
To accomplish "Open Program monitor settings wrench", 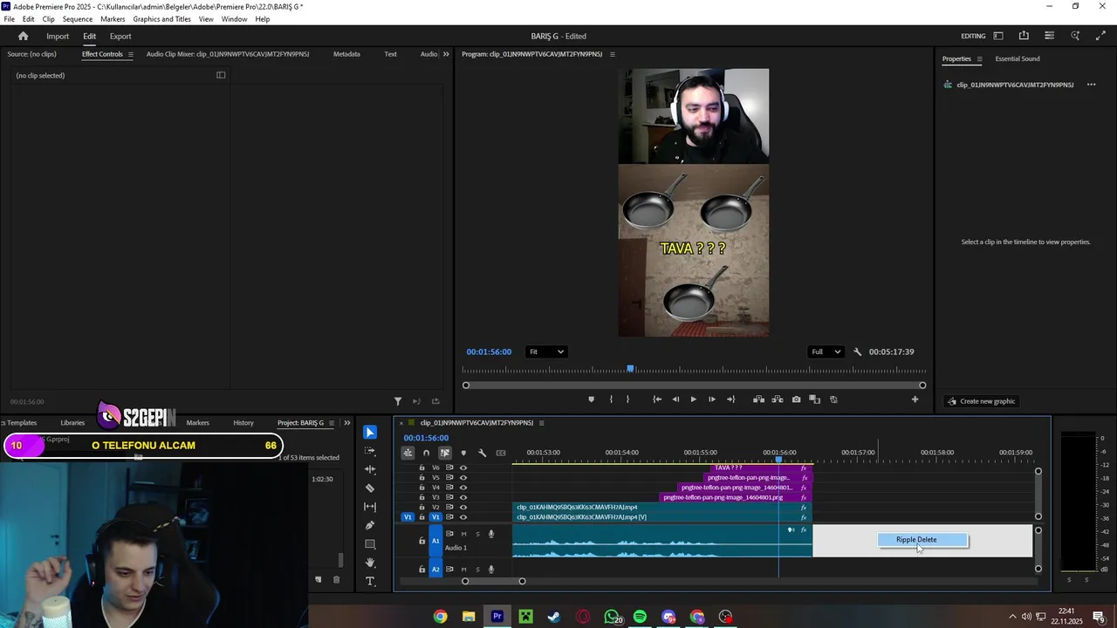I will (857, 352).
